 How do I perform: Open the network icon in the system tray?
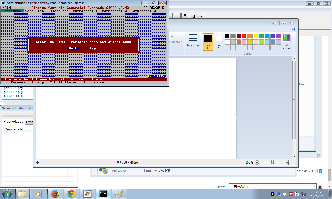pos(303,194)
